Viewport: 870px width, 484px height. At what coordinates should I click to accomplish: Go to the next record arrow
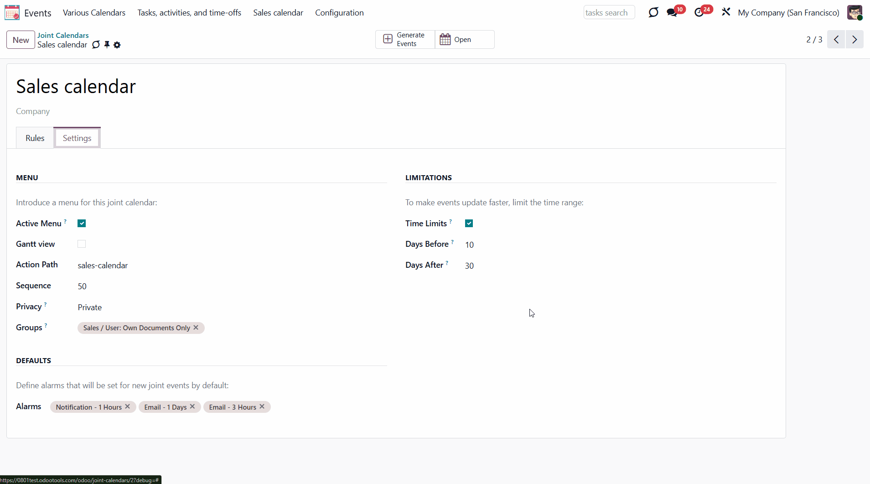pos(854,40)
